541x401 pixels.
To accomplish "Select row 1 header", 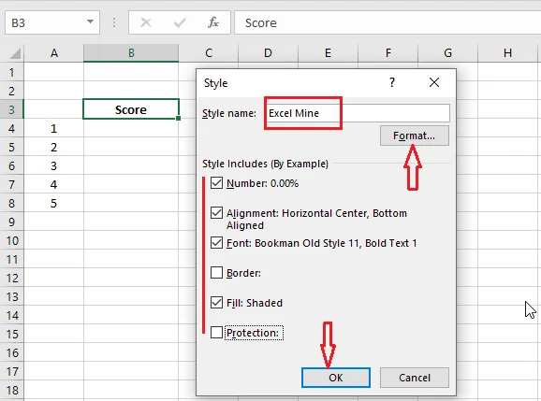I will point(12,72).
